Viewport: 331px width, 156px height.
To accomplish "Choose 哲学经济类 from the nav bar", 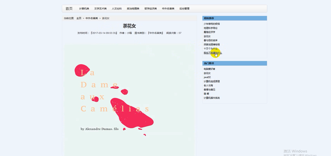I will click(x=151, y=9).
